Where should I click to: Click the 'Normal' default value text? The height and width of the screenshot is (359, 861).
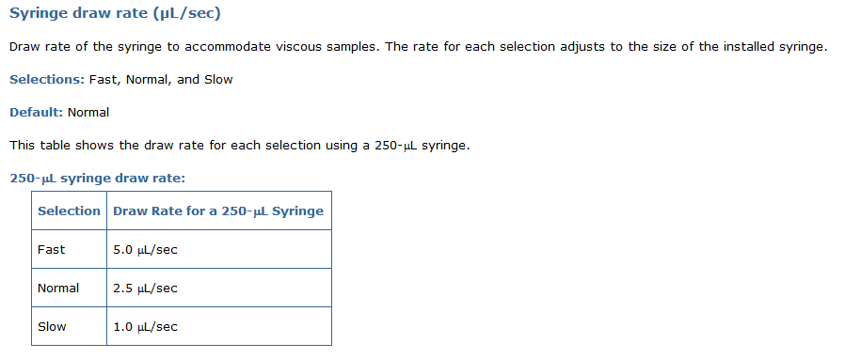[x=88, y=113]
